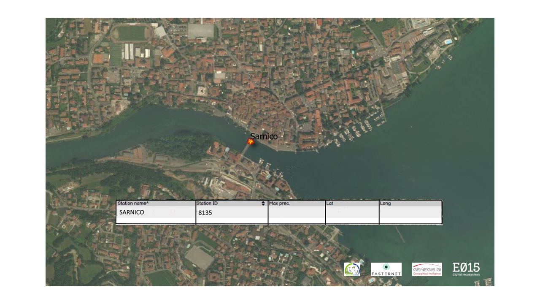Viewport: 540px width, 304px height.
Task: Click the green and blue logo
Action: pos(352,269)
